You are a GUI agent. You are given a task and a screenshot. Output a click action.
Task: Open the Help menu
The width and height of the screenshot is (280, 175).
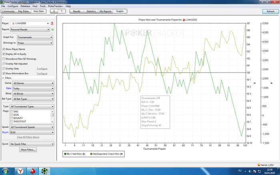click(68, 6)
